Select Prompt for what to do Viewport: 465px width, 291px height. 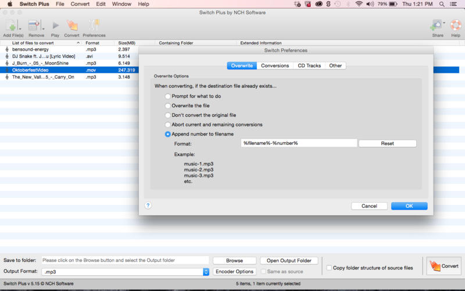point(168,96)
